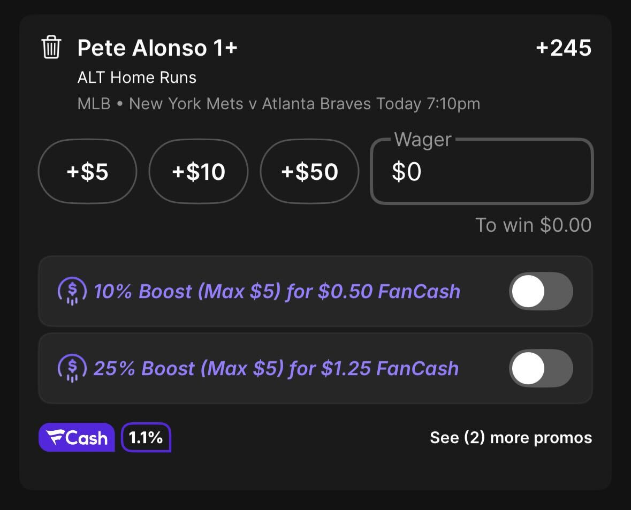Tap the 1.1% FanCash rate badge
This screenshot has width=631, height=510.
[x=146, y=437]
